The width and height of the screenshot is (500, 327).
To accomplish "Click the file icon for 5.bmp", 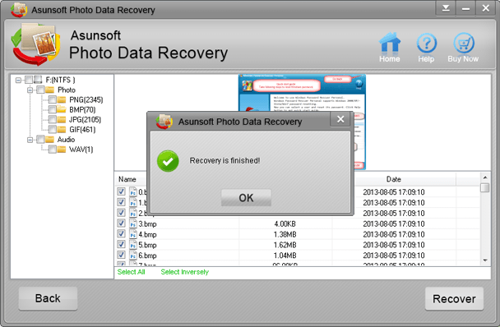I will [133, 245].
